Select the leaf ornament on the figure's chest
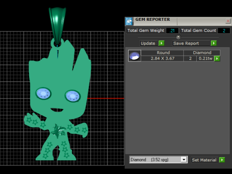This screenshot has width=232, height=174. point(58,130)
